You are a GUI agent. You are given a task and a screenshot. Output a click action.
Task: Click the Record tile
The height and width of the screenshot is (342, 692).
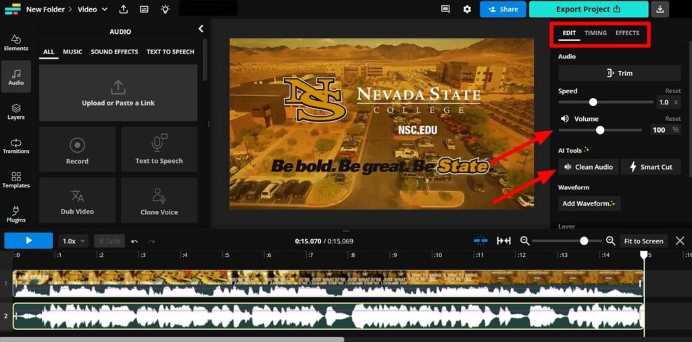pos(77,149)
